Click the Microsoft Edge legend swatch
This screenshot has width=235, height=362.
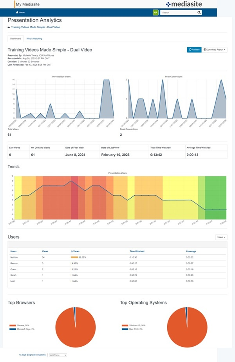[11, 328]
